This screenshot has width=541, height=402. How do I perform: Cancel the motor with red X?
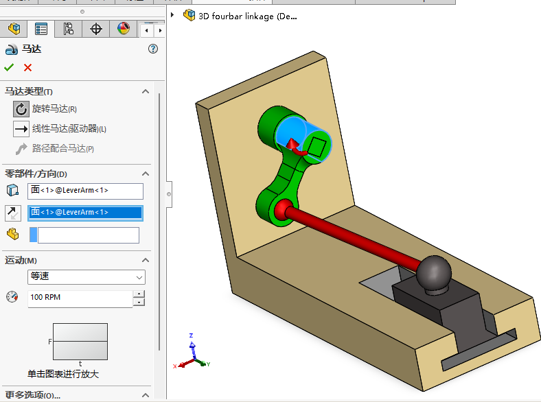(x=27, y=67)
